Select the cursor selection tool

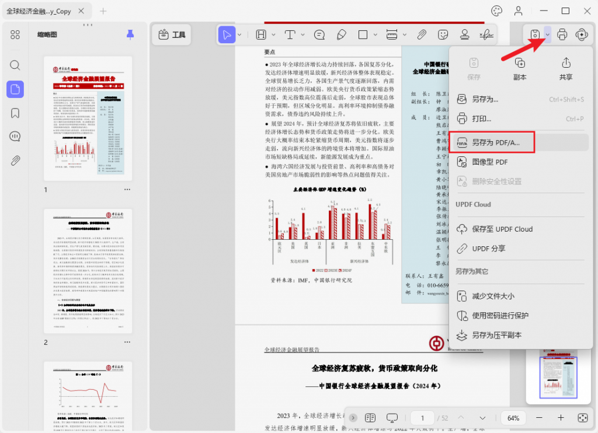click(x=227, y=34)
